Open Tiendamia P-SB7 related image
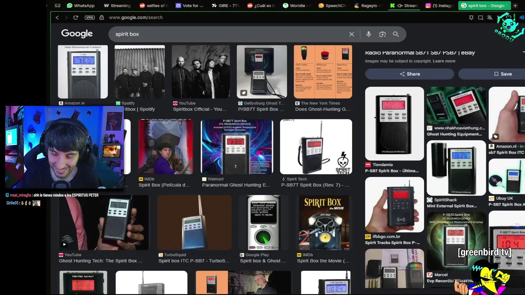 (395, 123)
